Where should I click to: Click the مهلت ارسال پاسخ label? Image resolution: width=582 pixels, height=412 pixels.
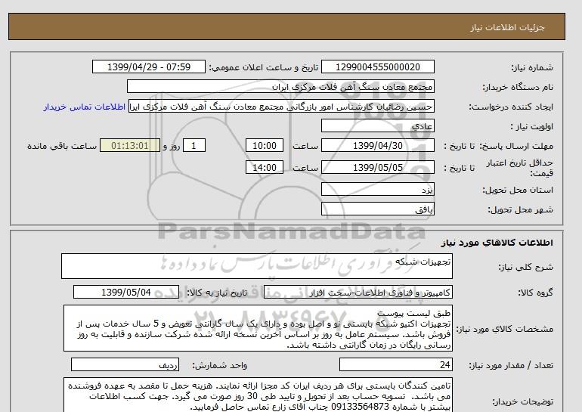point(516,146)
